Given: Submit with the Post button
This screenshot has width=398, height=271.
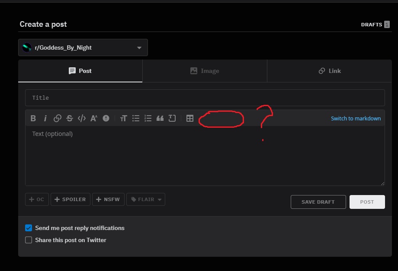Looking at the screenshot, I should click(367, 202).
